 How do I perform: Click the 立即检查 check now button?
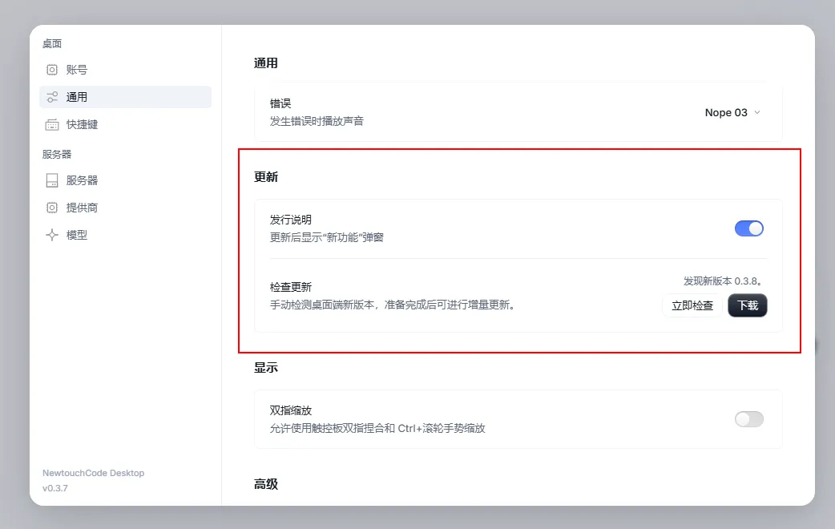tap(692, 305)
